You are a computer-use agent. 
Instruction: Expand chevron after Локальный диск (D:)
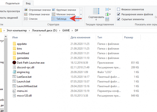[60, 31]
